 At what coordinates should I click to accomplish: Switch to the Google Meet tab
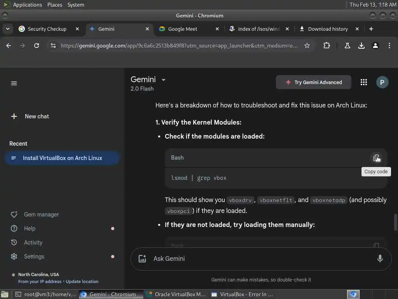point(183,29)
